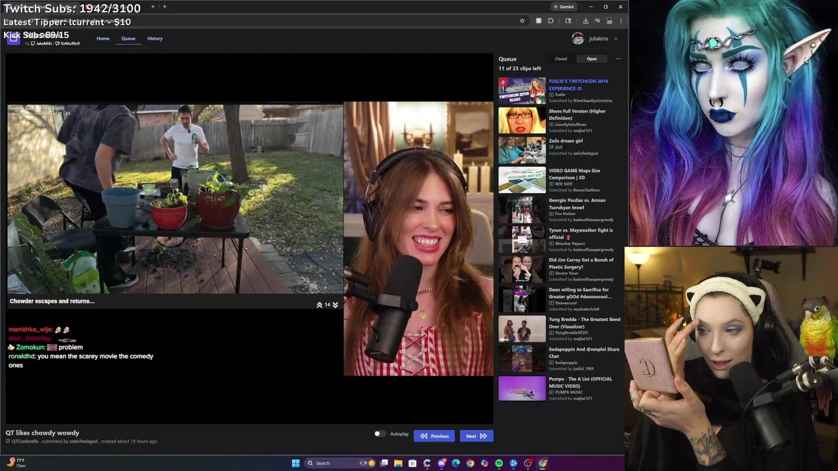The width and height of the screenshot is (838, 471).
Task: Skip to the Next clip
Action: [476, 436]
